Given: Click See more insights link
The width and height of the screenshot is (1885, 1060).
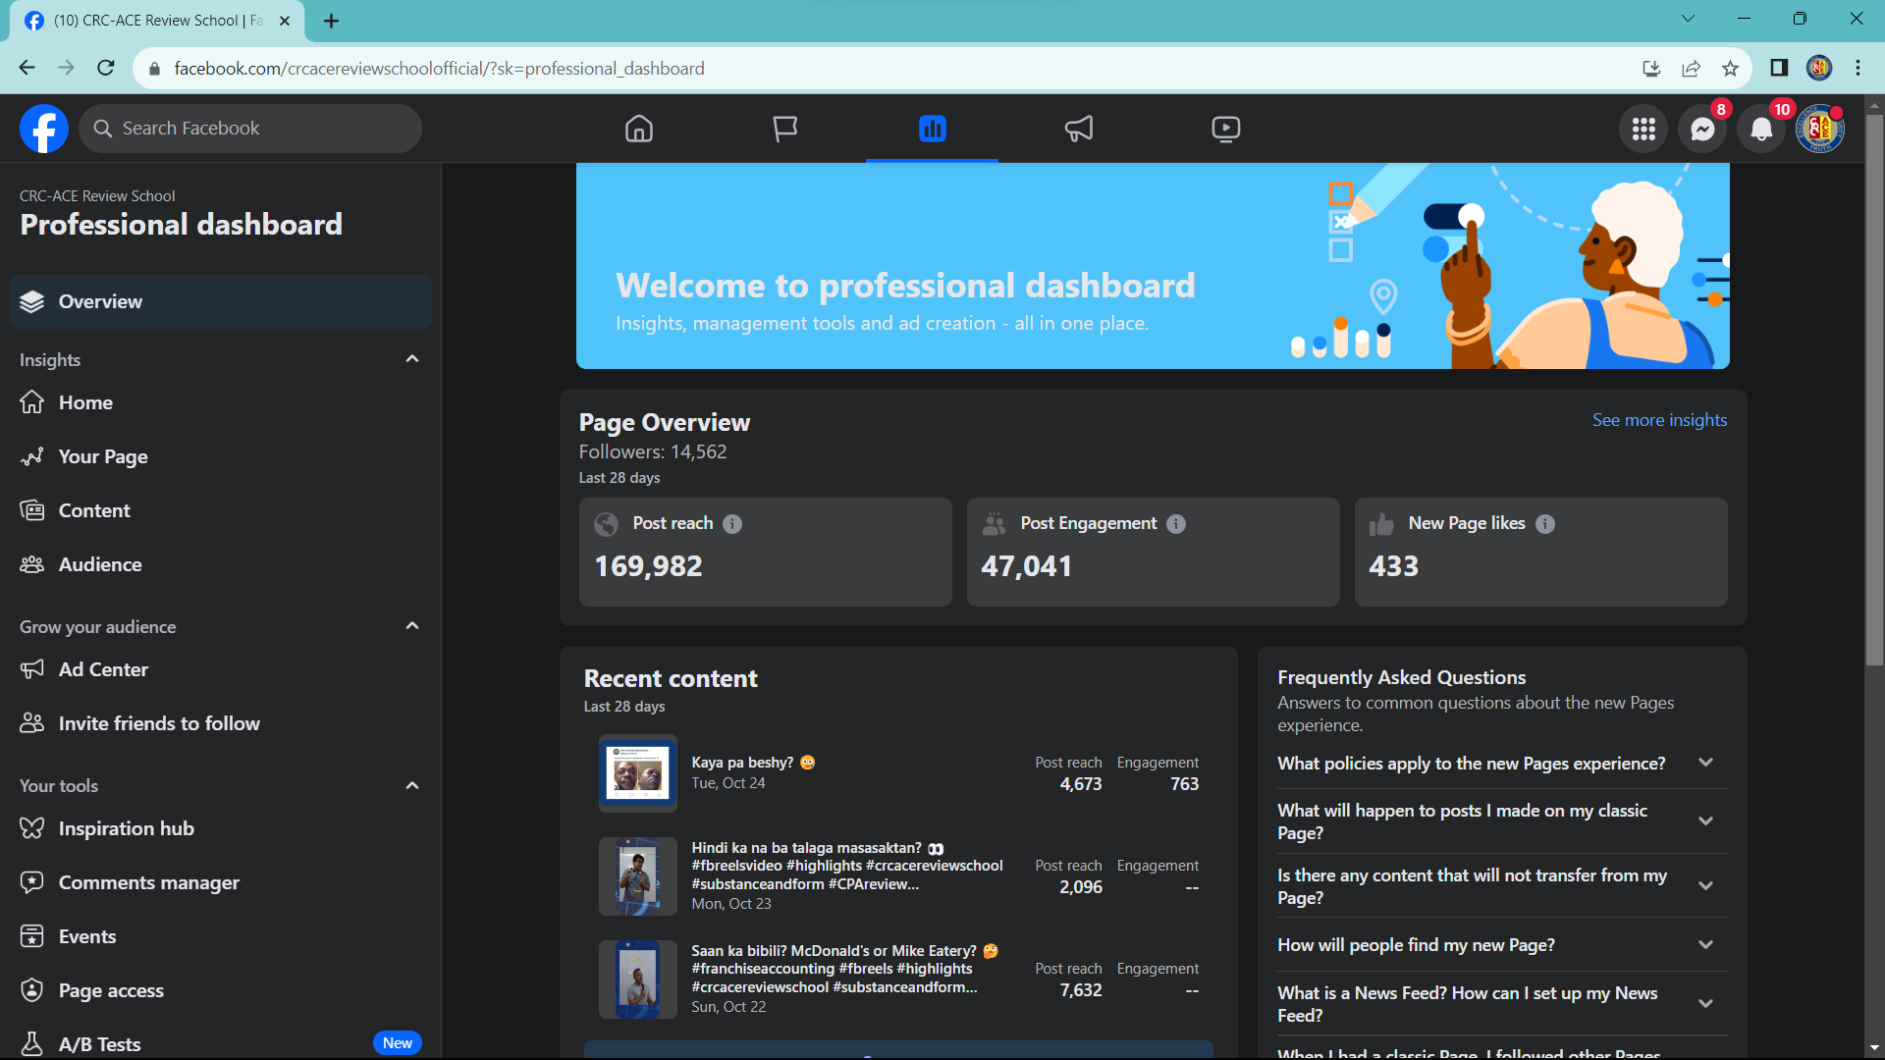Looking at the screenshot, I should [x=1659, y=420].
